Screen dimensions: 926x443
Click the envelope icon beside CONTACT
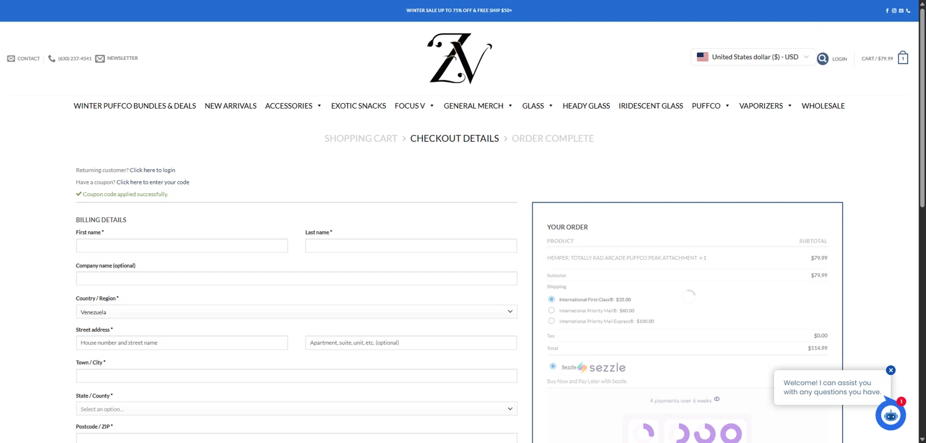[x=11, y=59]
